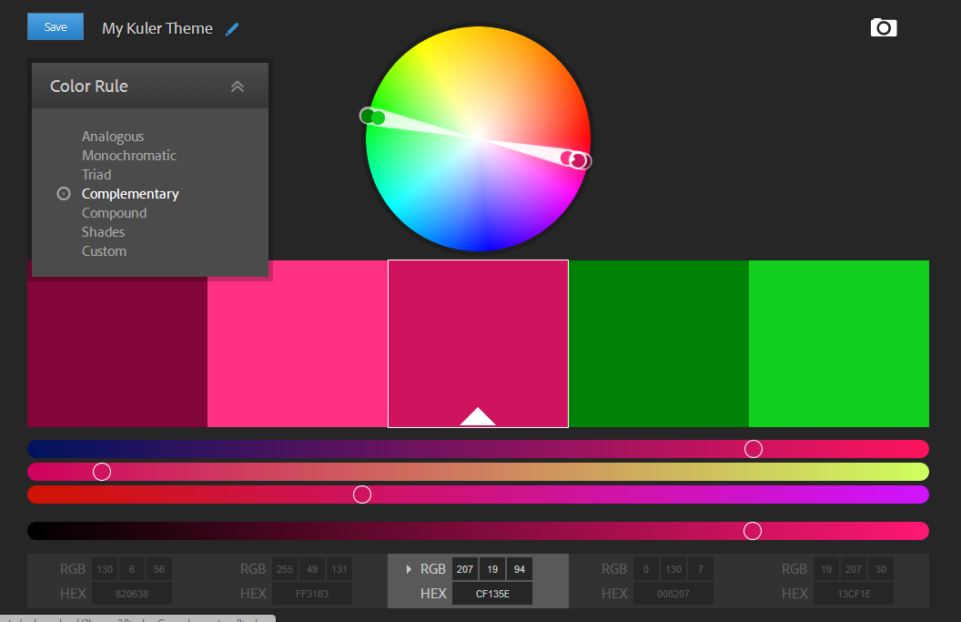Screen dimensions: 961x622
Task: Click the camera icon to create from image
Action: point(883,28)
